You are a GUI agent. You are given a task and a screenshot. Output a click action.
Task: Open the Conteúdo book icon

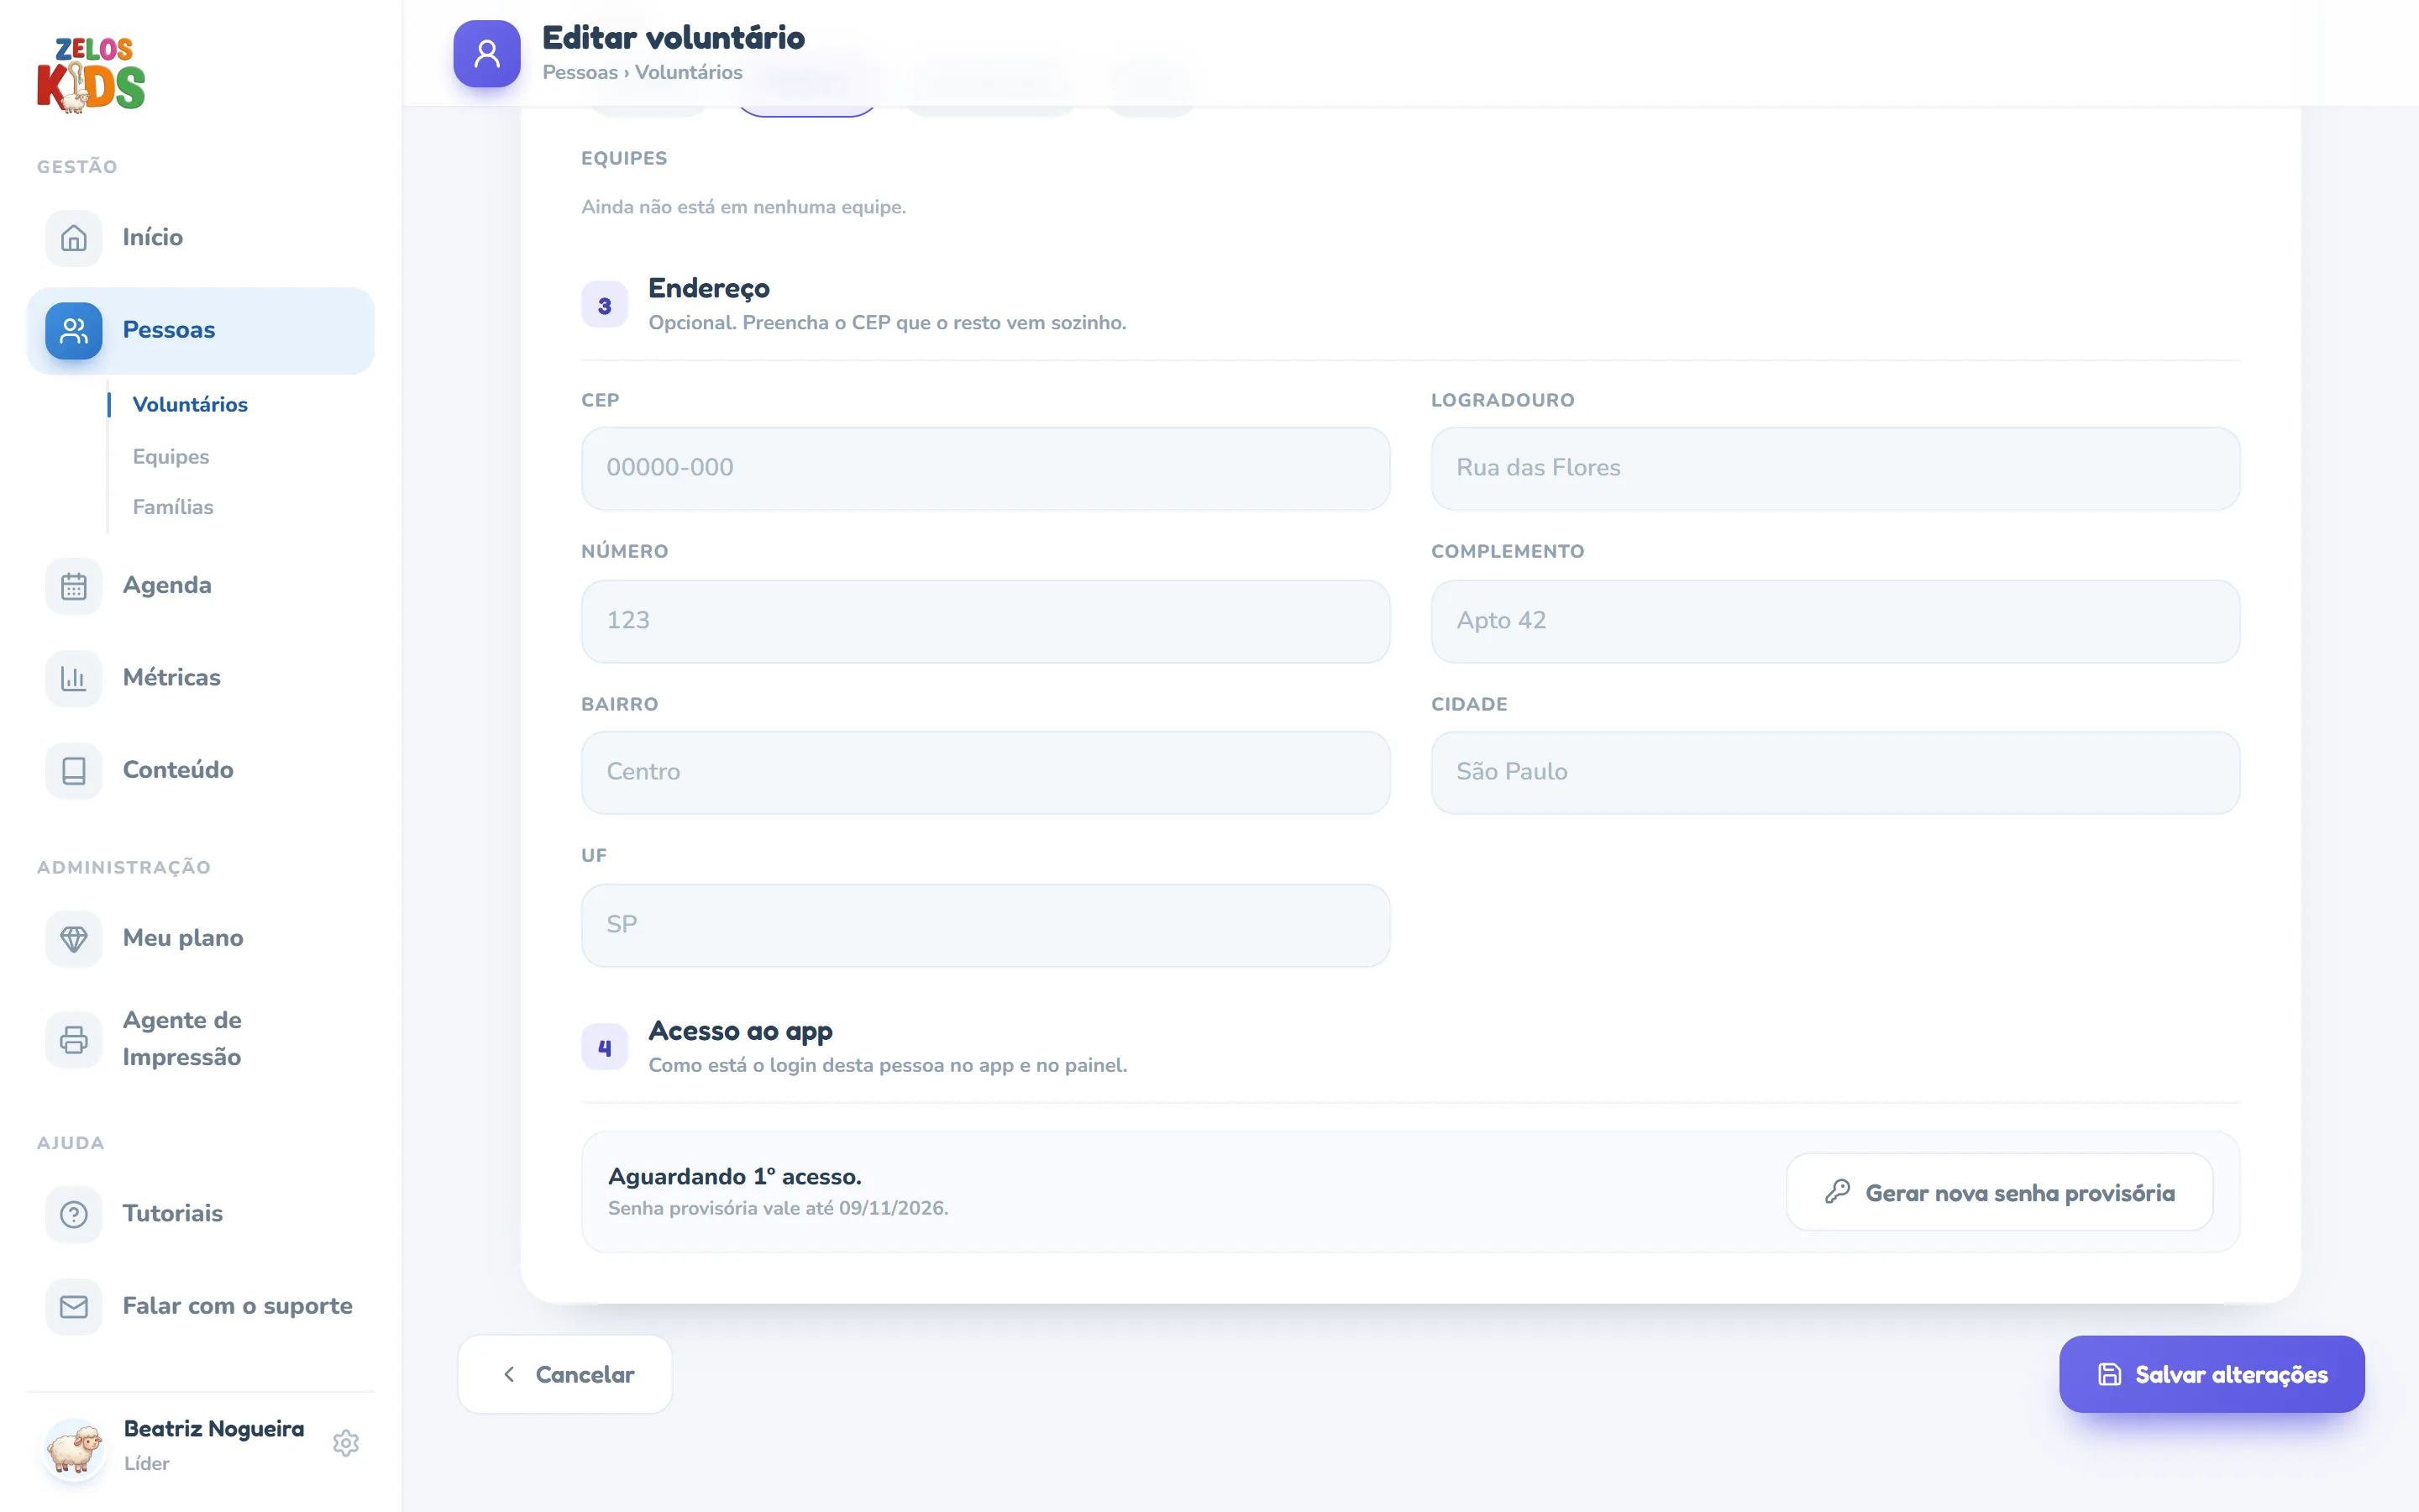point(74,771)
